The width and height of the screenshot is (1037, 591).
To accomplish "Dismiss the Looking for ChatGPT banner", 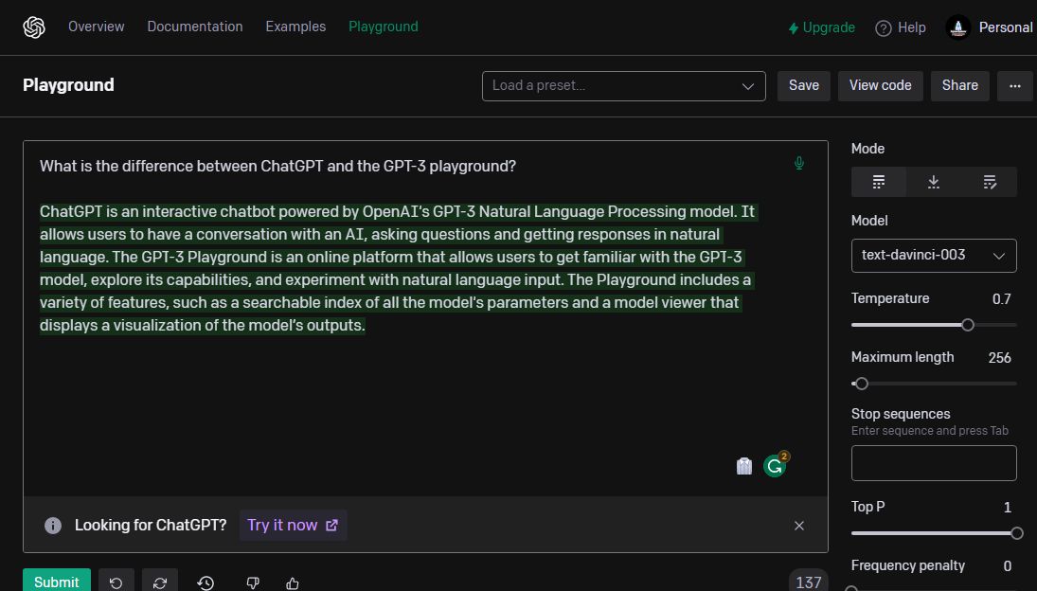I will point(799,526).
